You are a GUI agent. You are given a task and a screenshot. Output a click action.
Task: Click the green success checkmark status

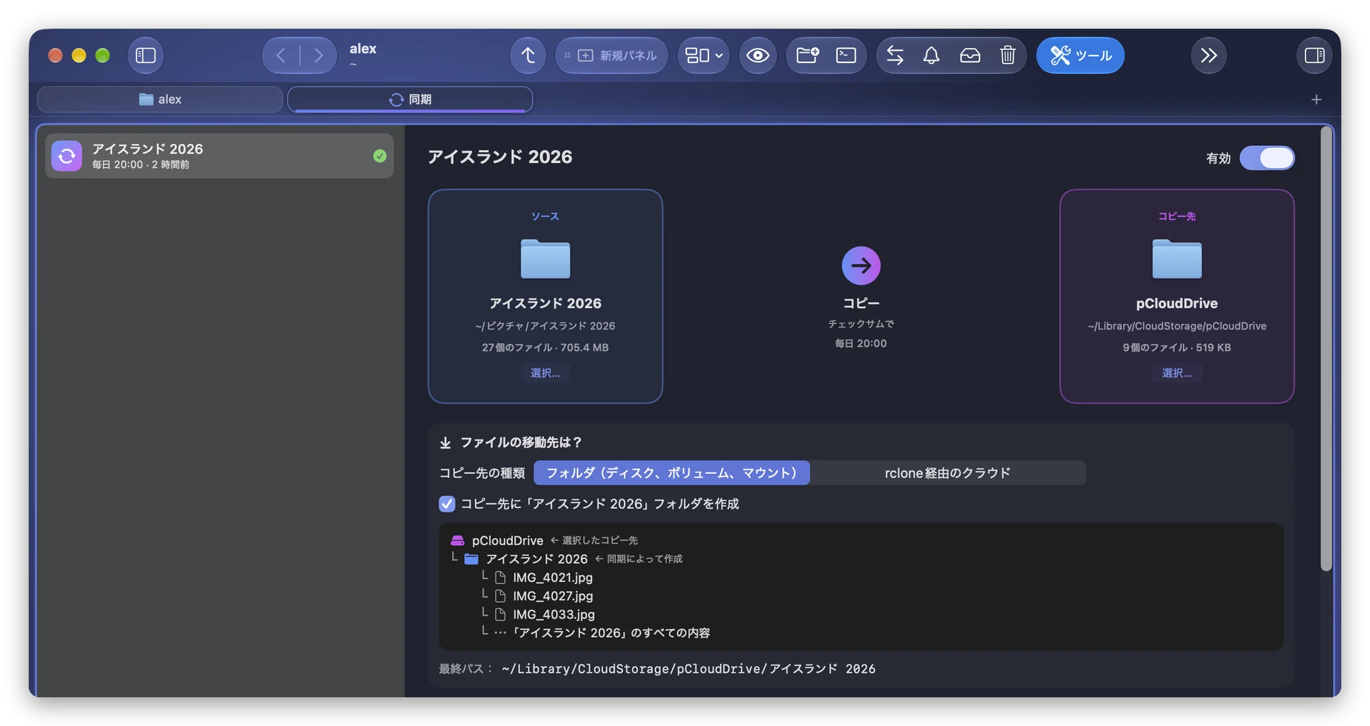pos(379,156)
